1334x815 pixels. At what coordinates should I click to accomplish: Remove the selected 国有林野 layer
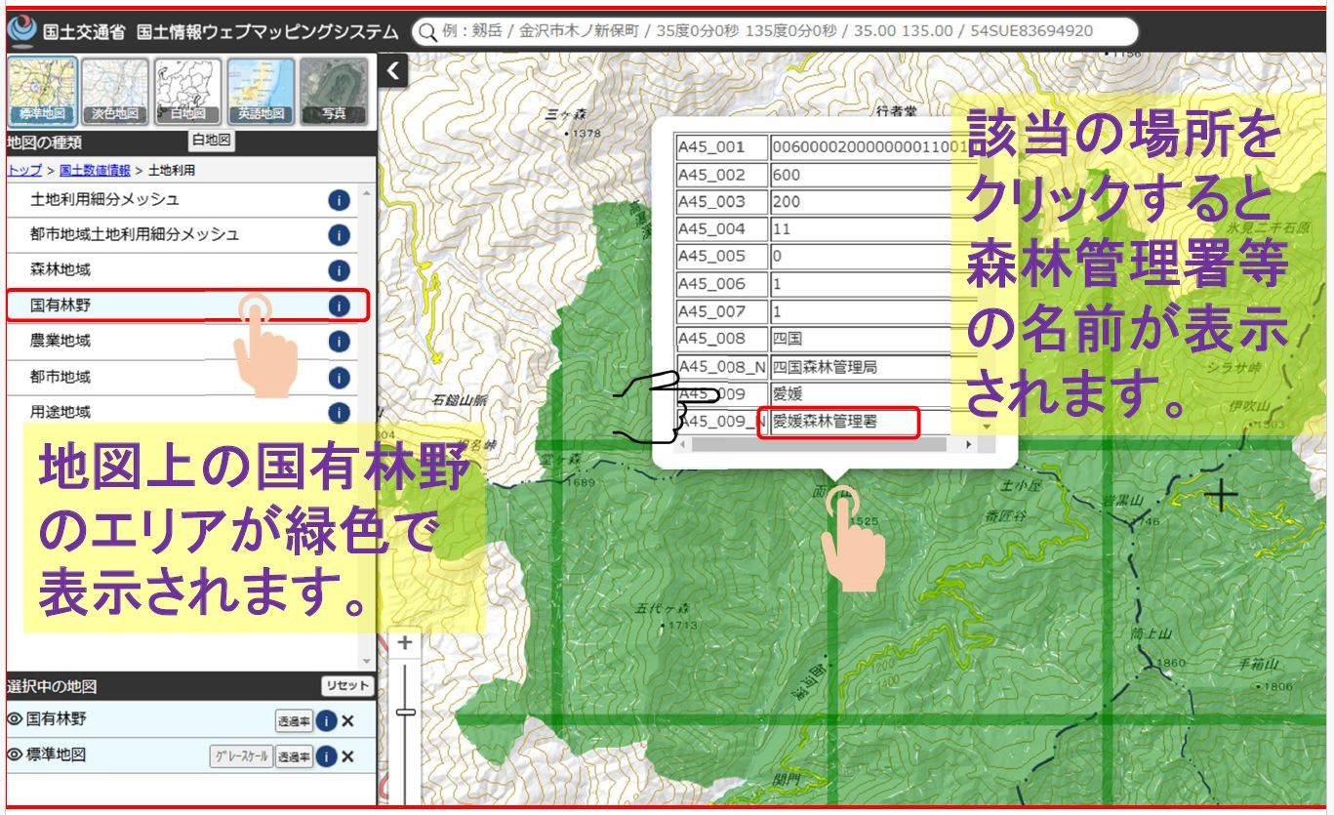[x=347, y=721]
